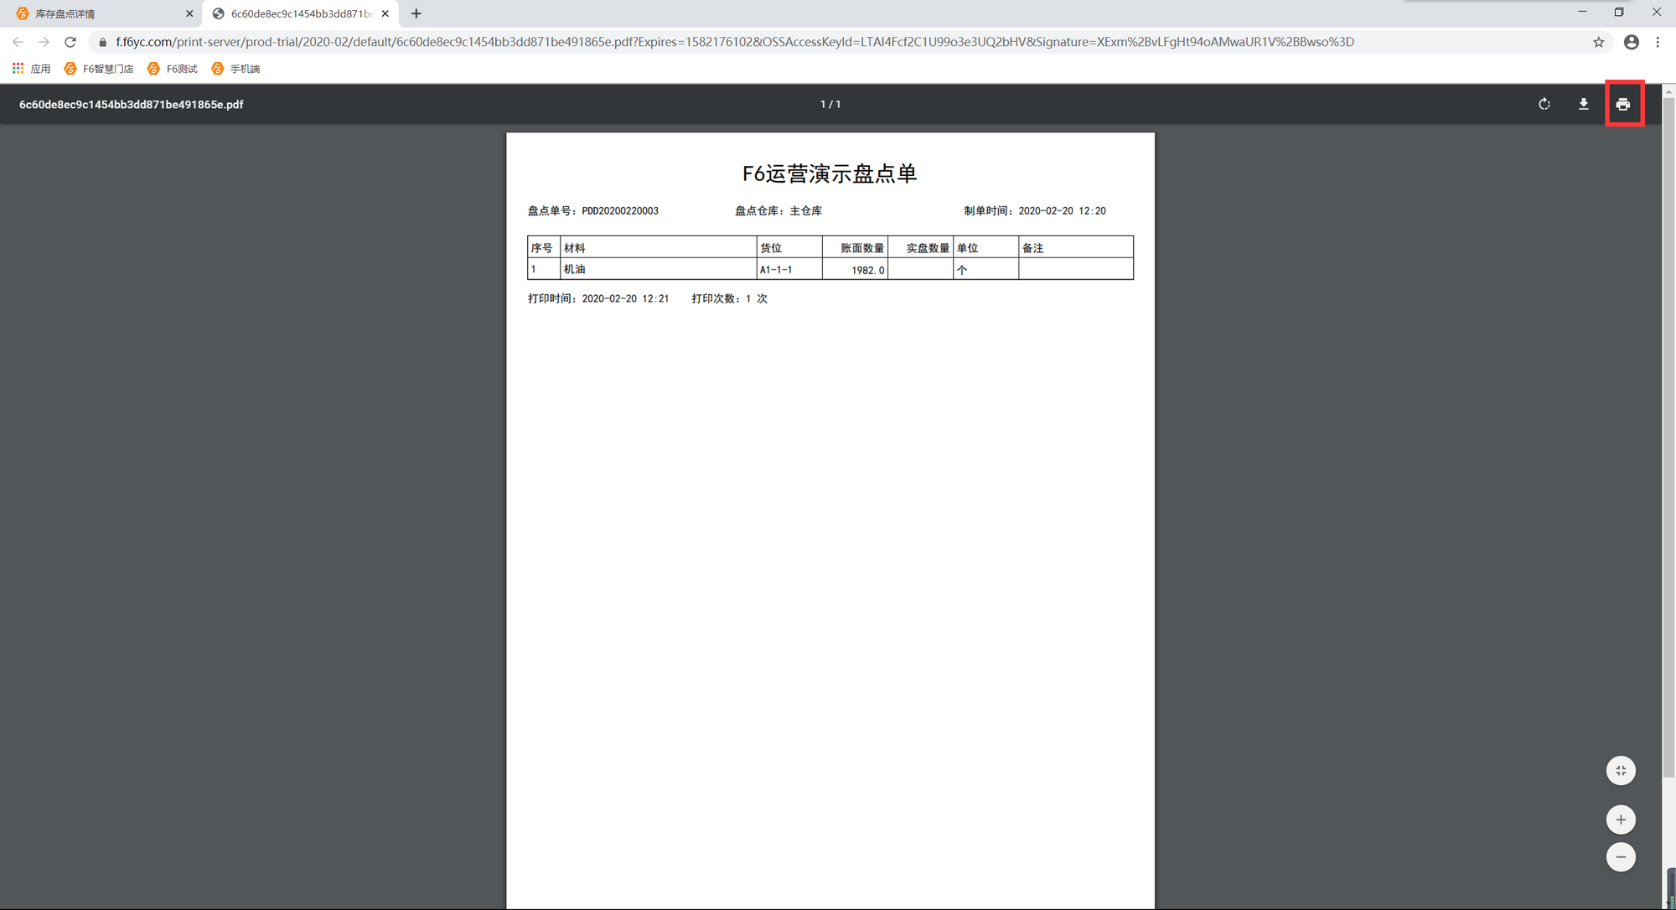Image resolution: width=1676 pixels, height=910 pixels.
Task: Click the 打印时间 2020-02-20 12:21 text
Action: [x=598, y=298]
